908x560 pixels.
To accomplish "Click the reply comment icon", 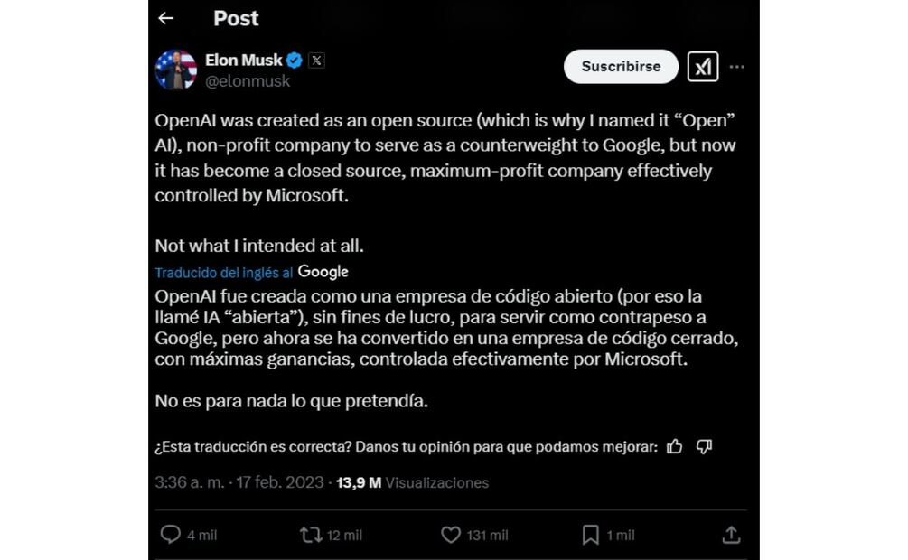I will point(171,535).
